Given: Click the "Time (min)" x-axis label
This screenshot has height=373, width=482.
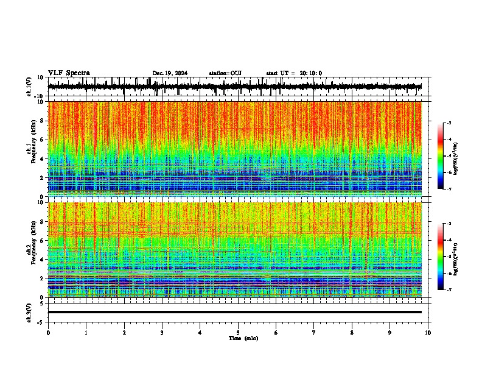Looking at the screenshot, I should pyautogui.click(x=243, y=338).
